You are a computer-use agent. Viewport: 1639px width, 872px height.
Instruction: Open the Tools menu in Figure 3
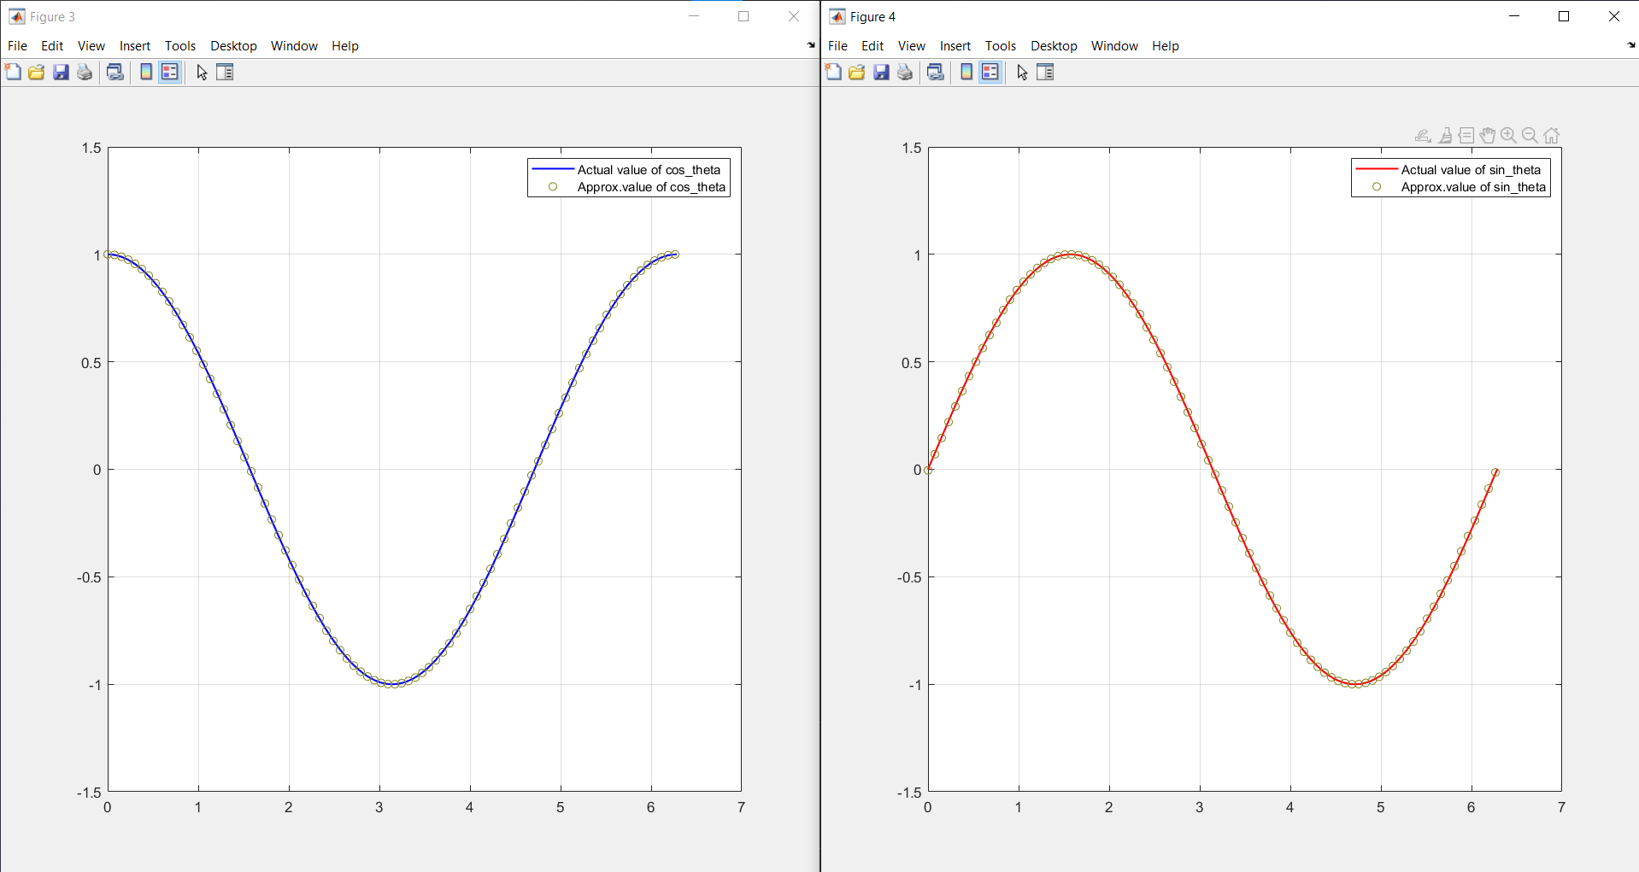179,45
